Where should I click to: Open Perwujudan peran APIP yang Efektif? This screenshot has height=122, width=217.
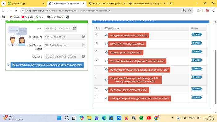coord(129,90)
